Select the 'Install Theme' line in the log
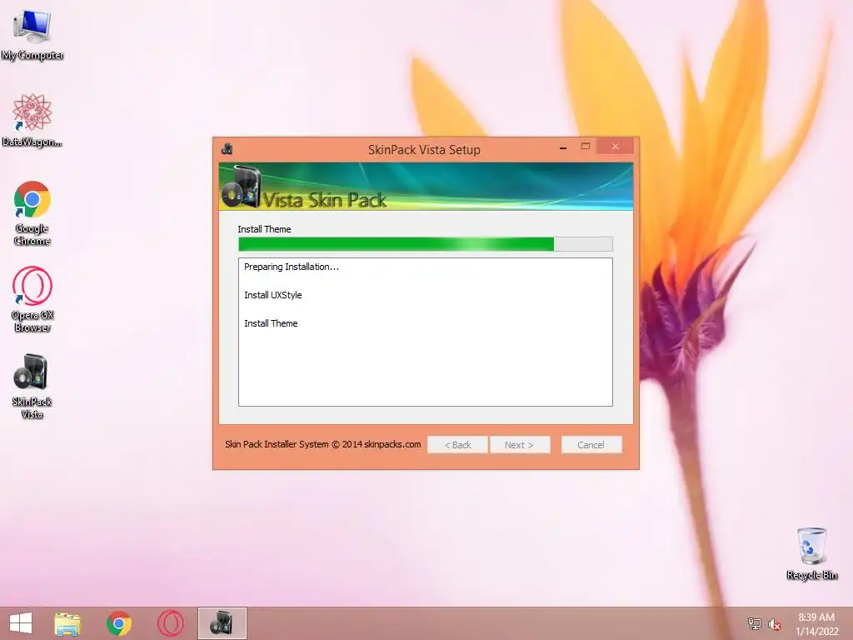This screenshot has height=640, width=853. pyautogui.click(x=271, y=323)
